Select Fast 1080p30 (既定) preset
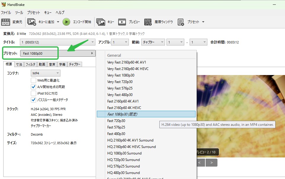 click(x=146, y=114)
